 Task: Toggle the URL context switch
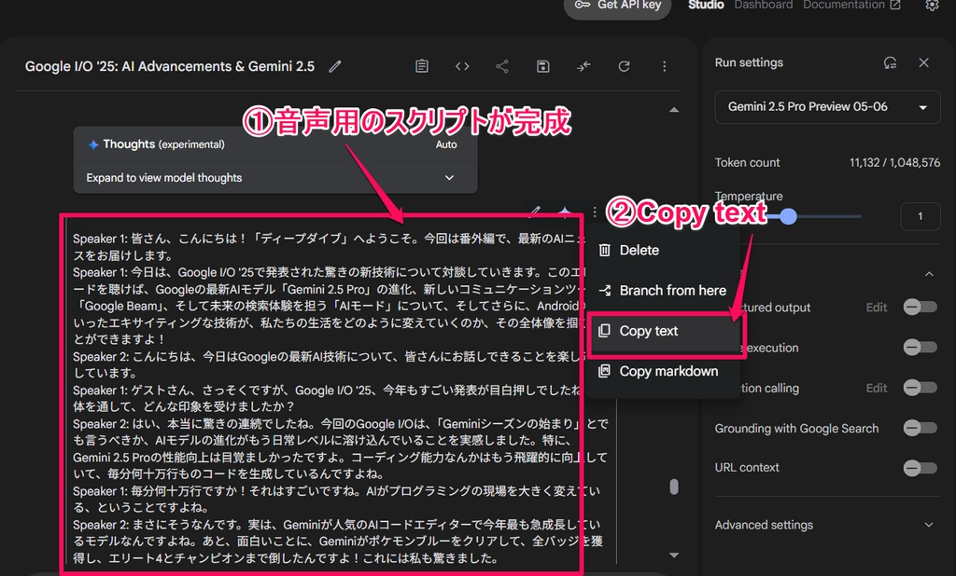[x=920, y=468]
